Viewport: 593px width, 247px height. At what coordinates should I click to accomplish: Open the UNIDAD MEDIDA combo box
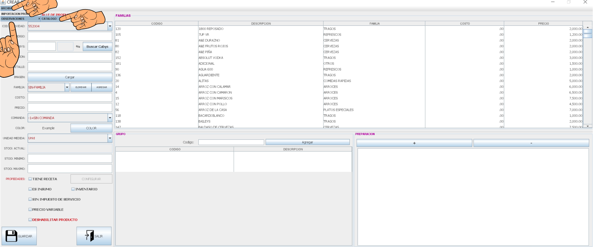pos(110,138)
